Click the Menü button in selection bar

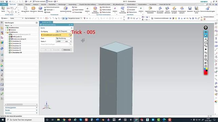5,18
